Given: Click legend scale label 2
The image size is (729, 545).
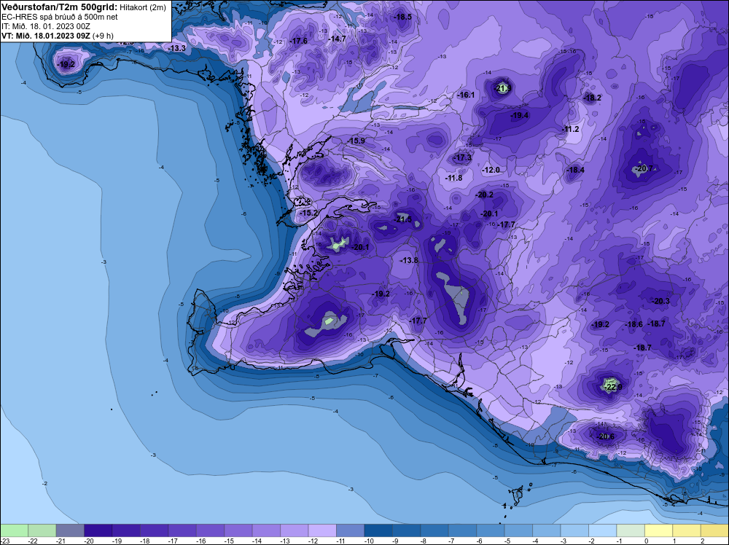Looking at the screenshot, I should 702,541.
